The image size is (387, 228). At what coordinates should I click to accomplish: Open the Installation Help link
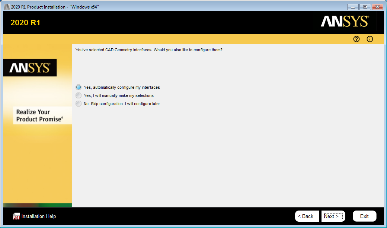(x=39, y=216)
